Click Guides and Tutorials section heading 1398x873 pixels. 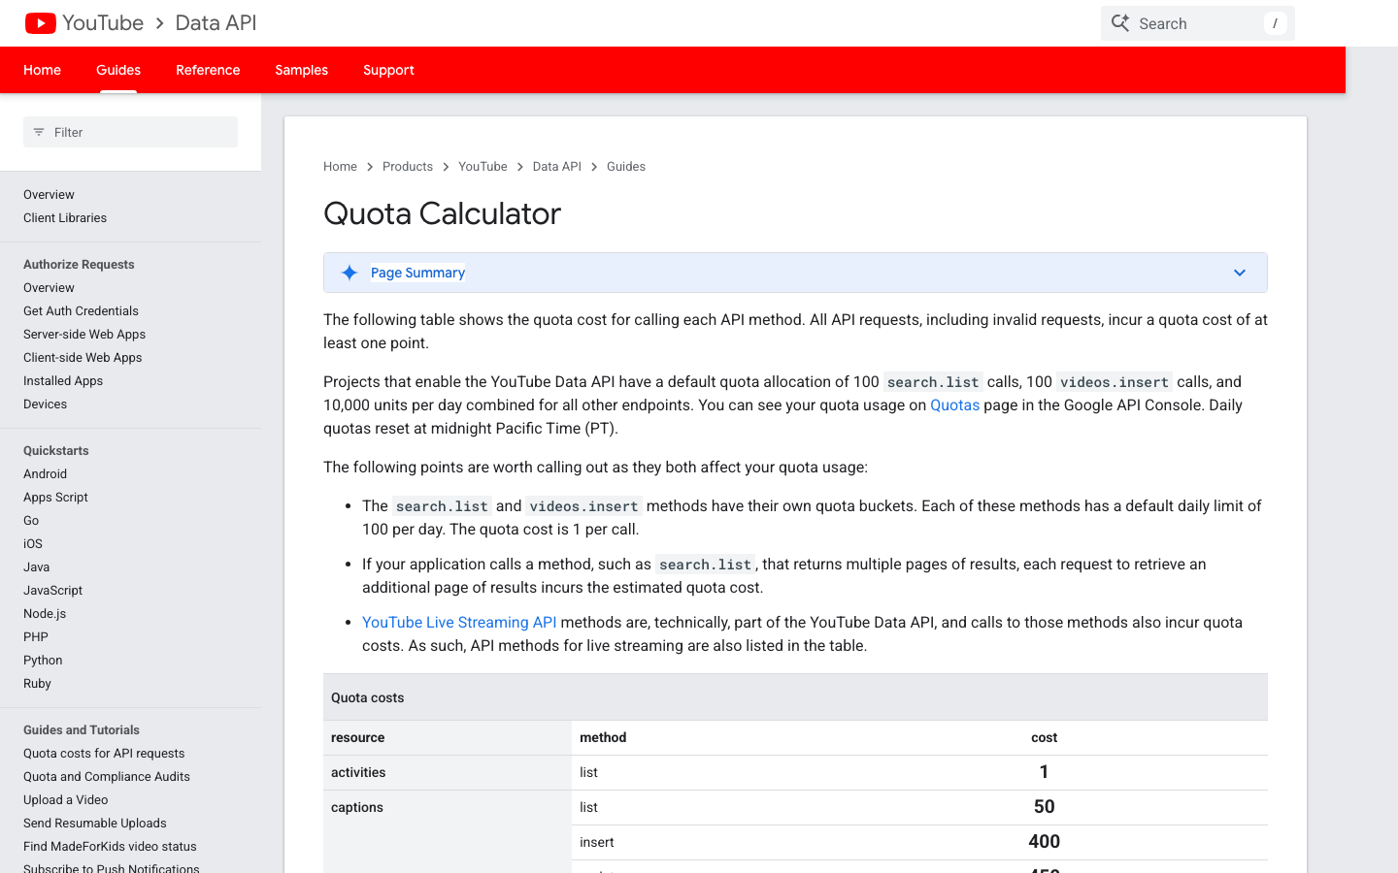[82, 730]
